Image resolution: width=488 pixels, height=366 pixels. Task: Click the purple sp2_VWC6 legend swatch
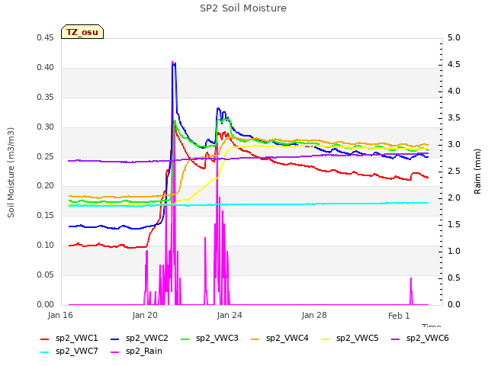(x=396, y=339)
